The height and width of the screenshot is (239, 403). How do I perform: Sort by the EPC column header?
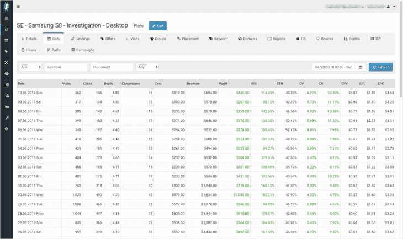click(x=380, y=84)
